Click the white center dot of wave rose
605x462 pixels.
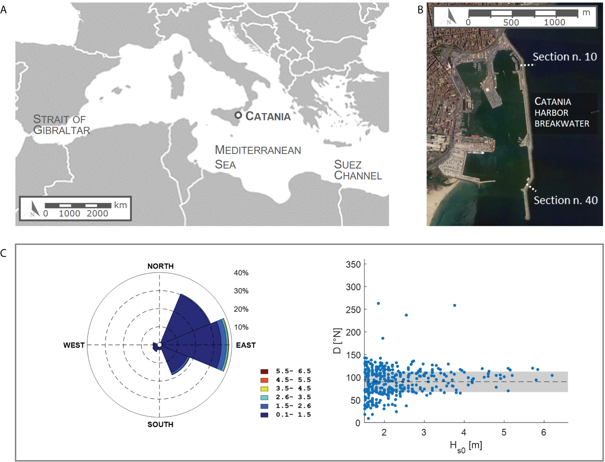pyautogui.click(x=159, y=345)
